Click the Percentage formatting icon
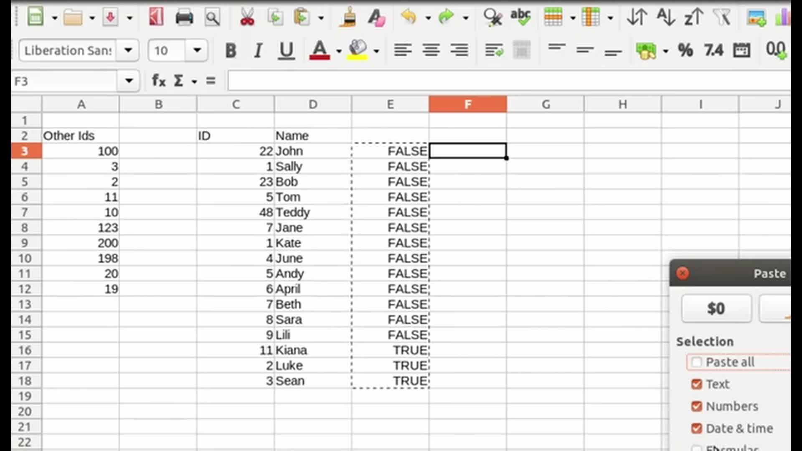Screen dimensions: 802x451 click(685, 50)
